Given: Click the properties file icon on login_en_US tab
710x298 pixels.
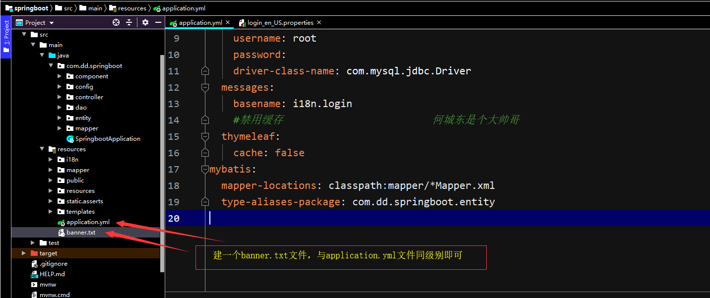Looking at the screenshot, I should click(242, 22).
